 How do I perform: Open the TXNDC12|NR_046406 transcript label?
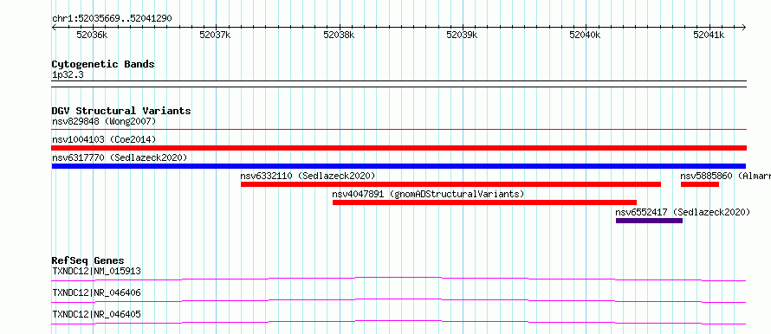pos(96,292)
